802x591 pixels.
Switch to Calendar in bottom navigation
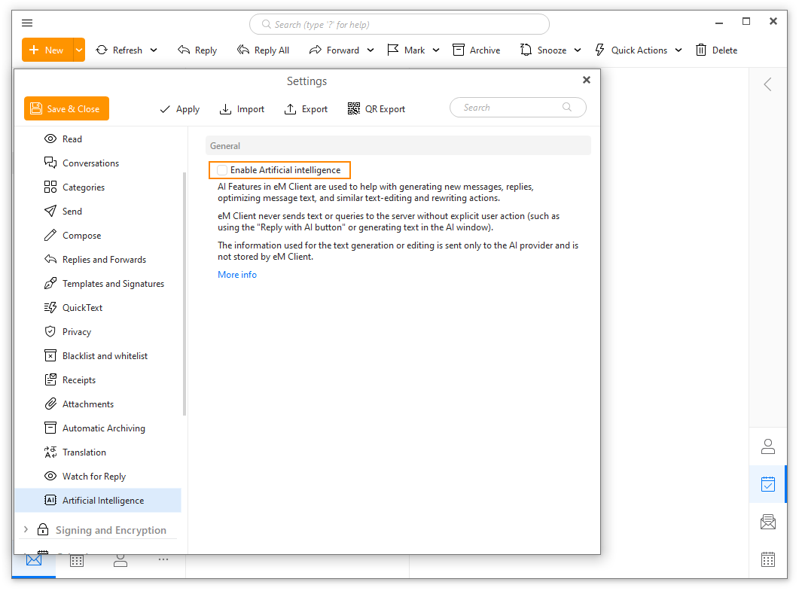[77, 561]
